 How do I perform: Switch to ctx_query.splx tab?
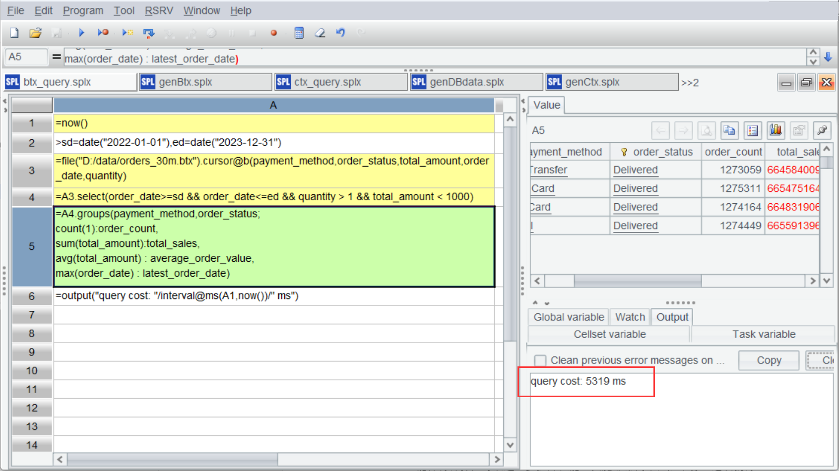pyautogui.click(x=341, y=82)
